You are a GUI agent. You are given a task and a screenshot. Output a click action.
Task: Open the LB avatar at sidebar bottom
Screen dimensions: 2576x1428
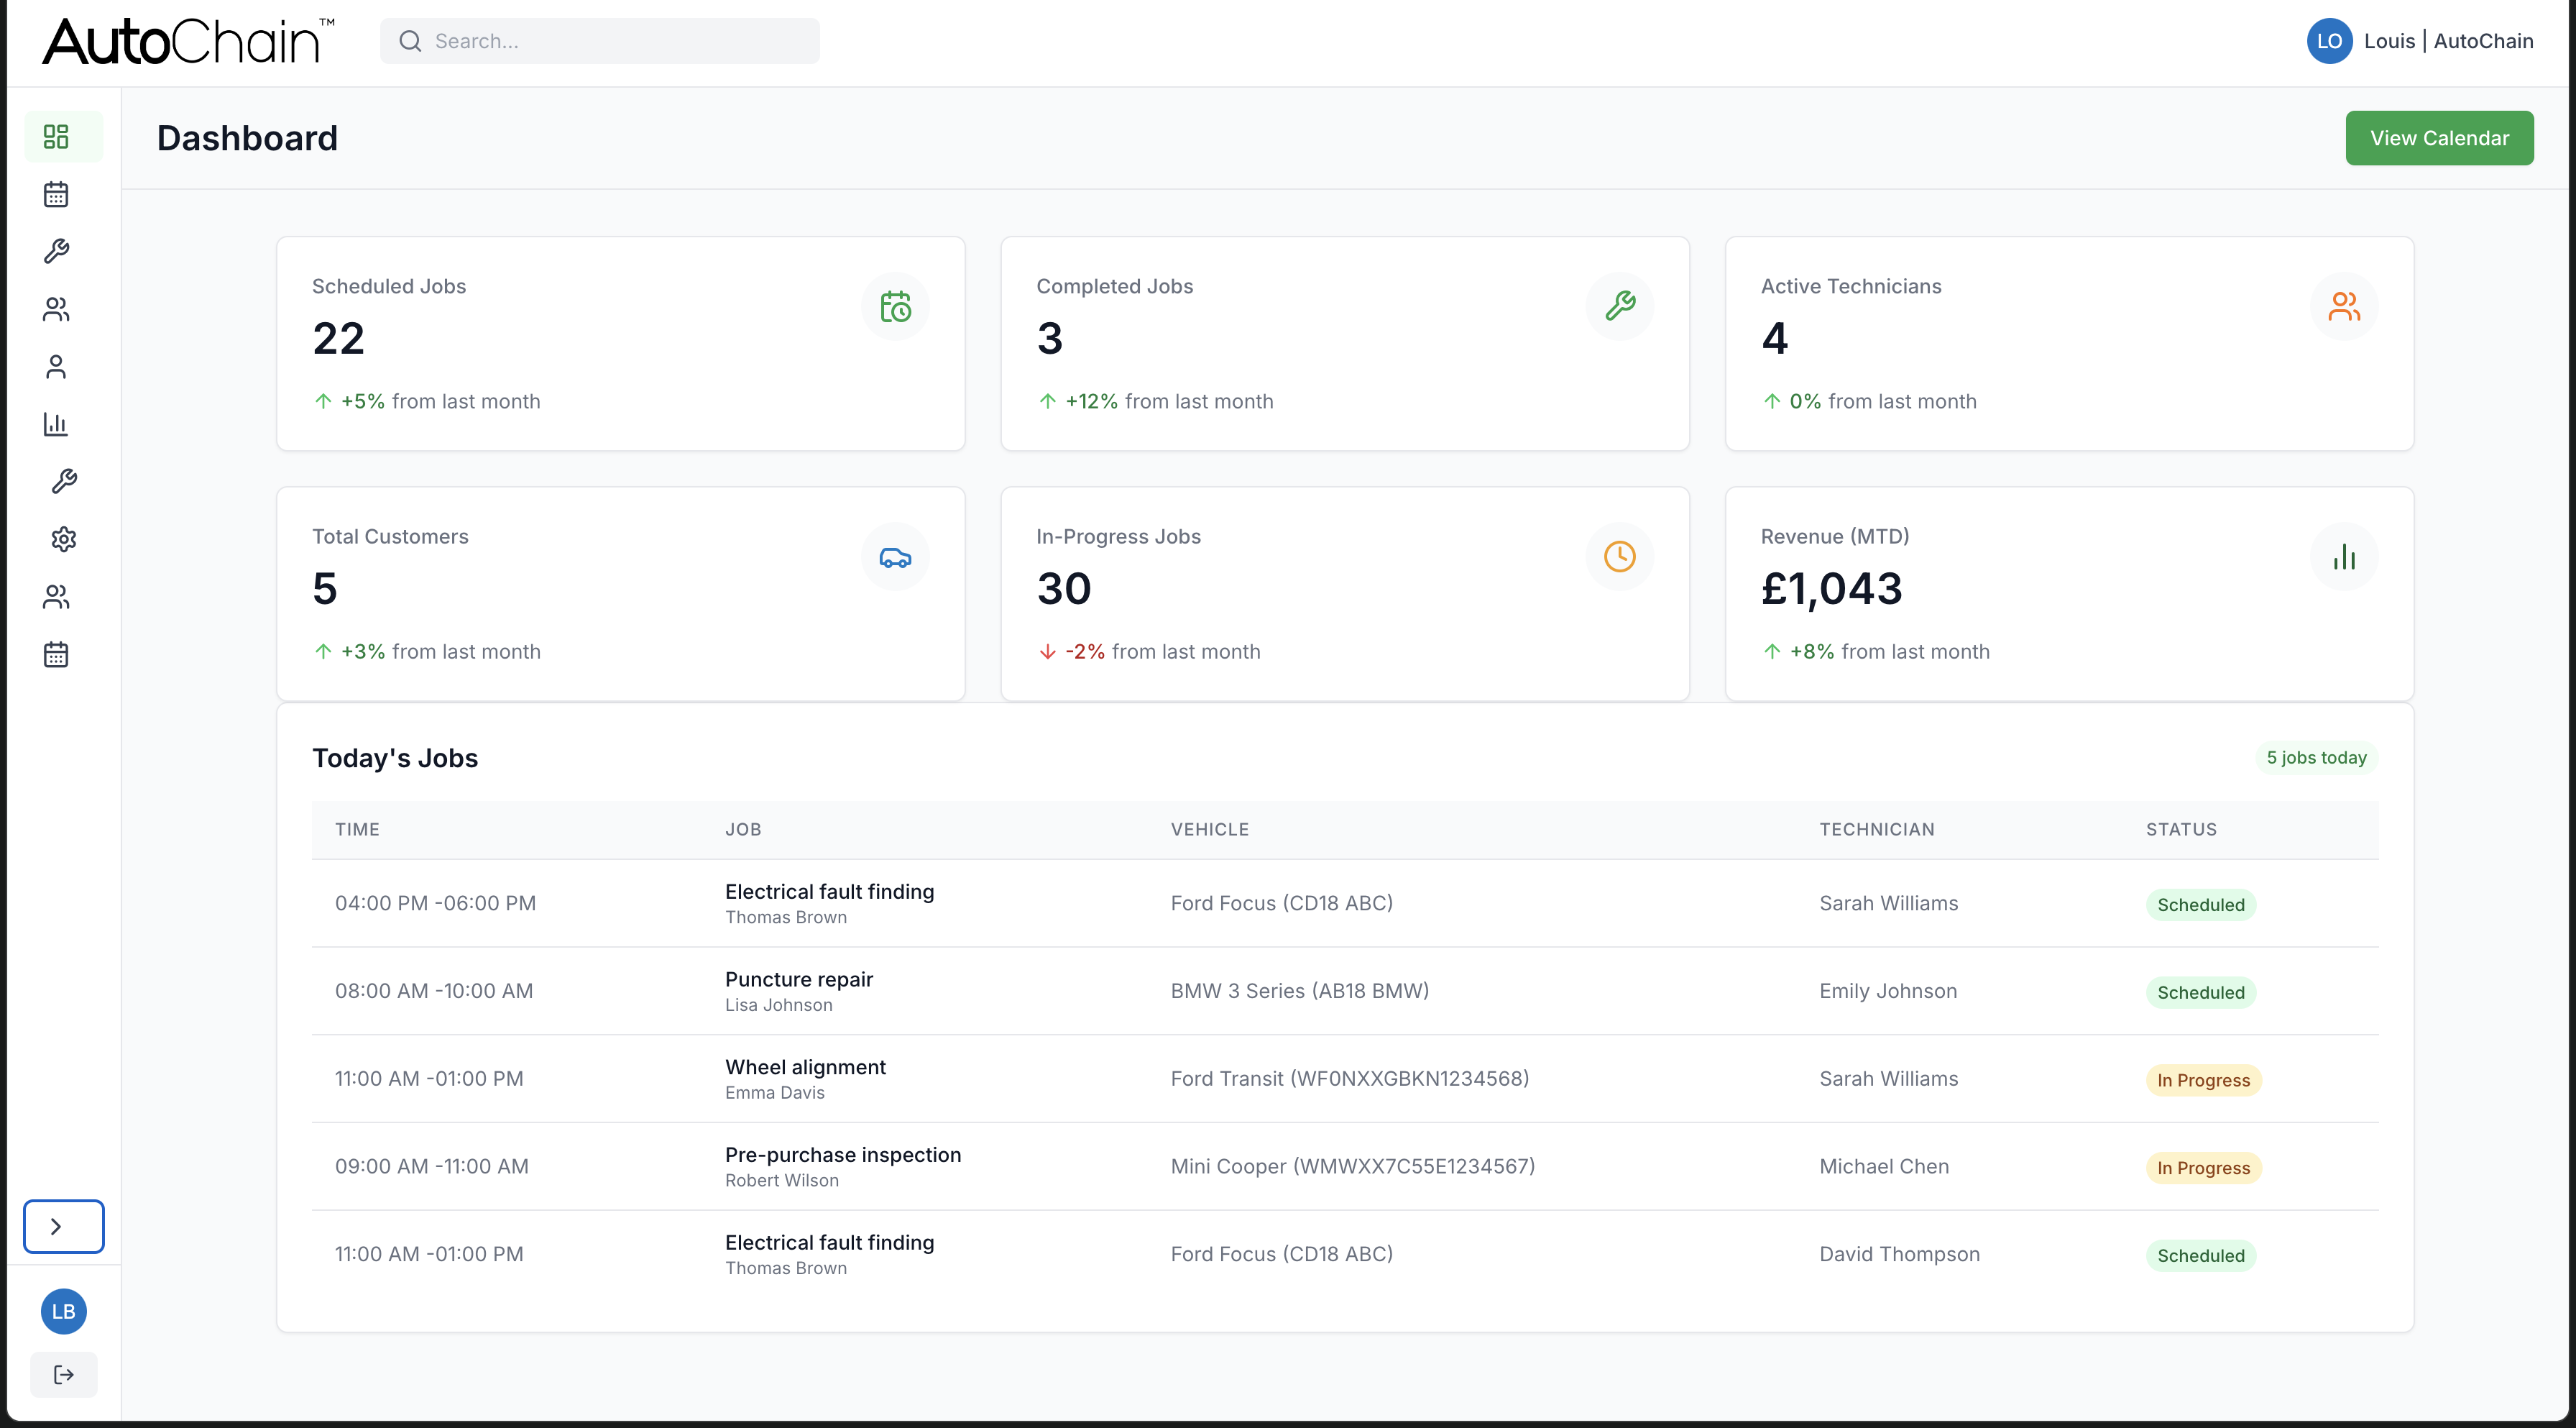click(63, 1311)
